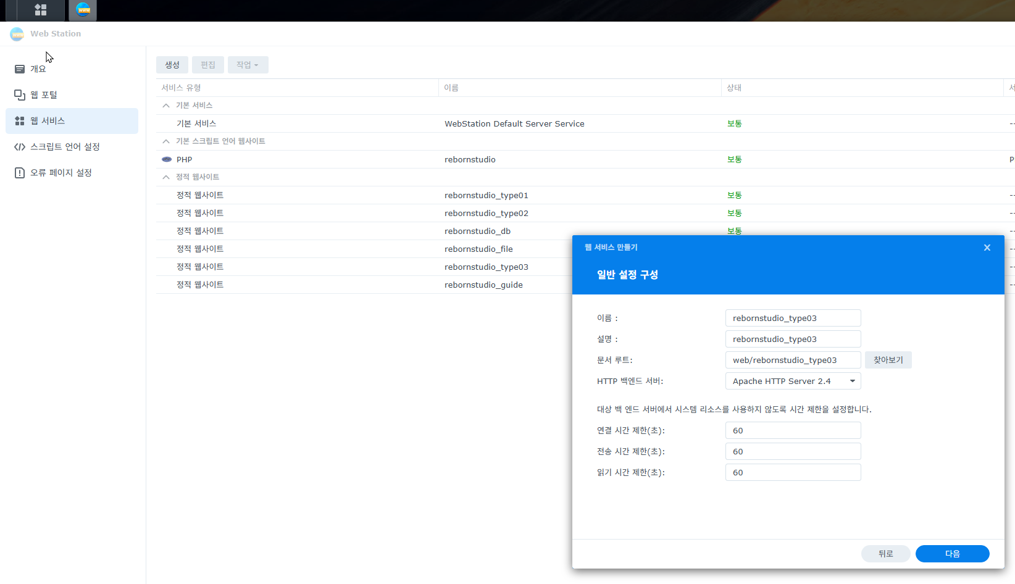Screen dimensions: 1015x584
Task: Click the 연결 시간 제한 input field
Action: point(793,431)
